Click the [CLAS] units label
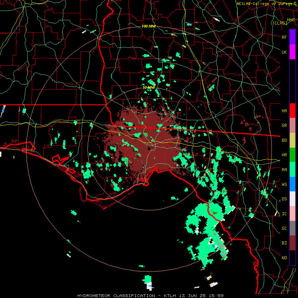Image resolution: width=298 pixels, height=298 pixels. [280, 23]
